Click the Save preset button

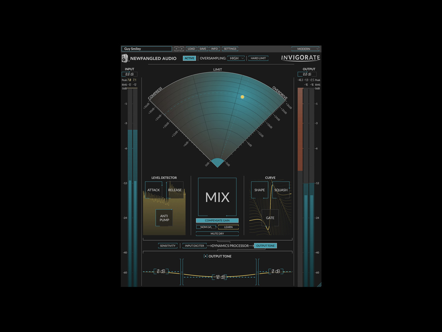tap(203, 49)
